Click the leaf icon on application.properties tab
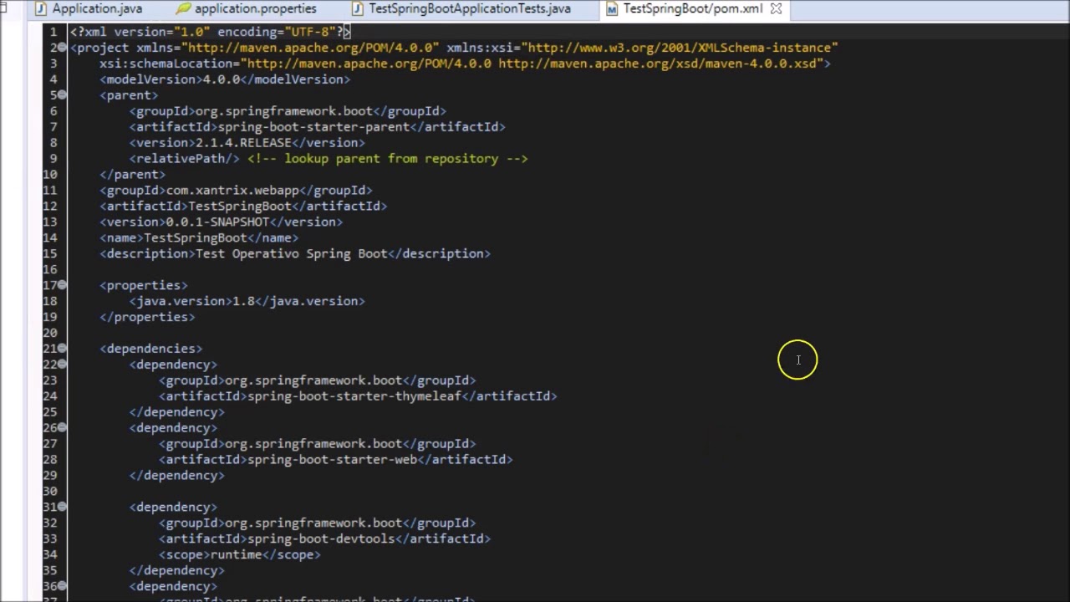 [x=183, y=9]
